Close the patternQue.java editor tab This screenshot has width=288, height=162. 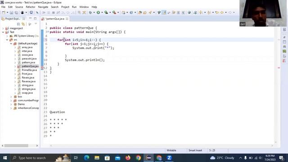click(67, 19)
